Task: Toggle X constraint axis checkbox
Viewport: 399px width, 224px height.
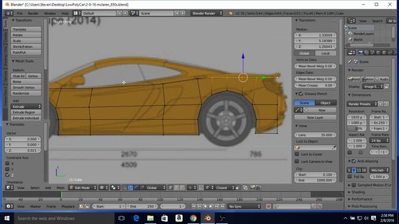Action: 7,163
